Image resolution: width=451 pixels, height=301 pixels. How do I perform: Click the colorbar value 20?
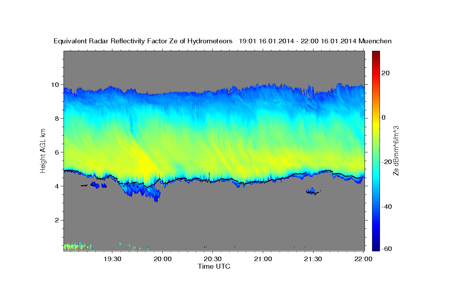pos(386,73)
